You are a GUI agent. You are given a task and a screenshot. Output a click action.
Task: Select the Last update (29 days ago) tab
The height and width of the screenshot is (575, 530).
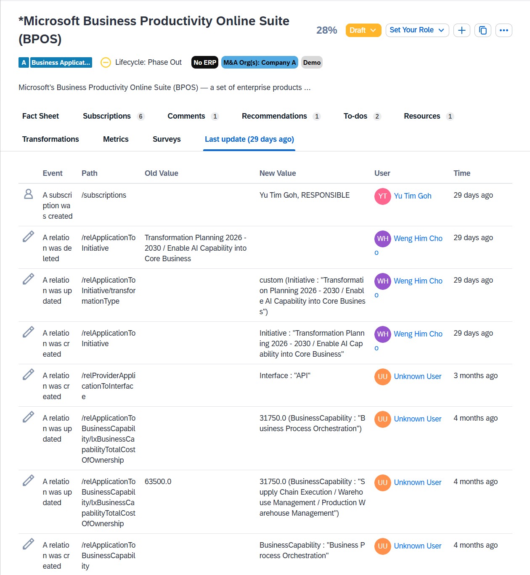[249, 139]
